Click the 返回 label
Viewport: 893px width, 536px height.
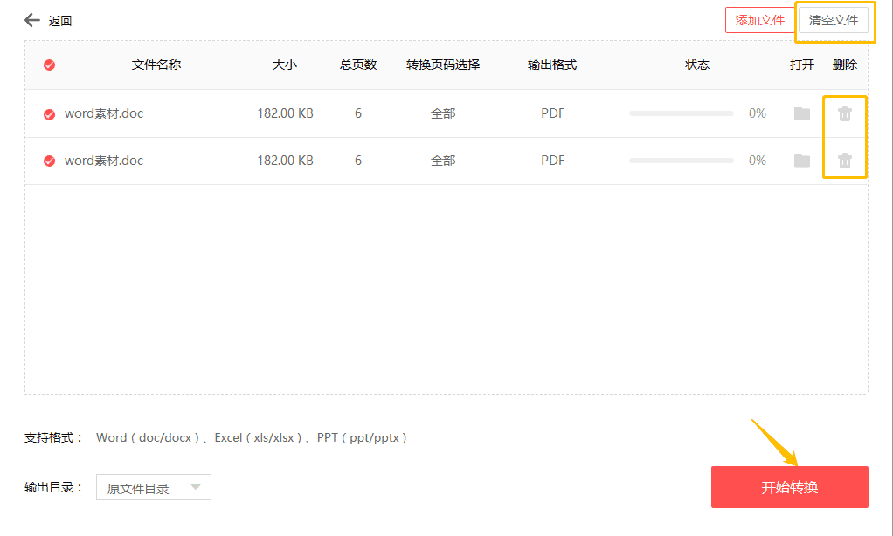tap(59, 21)
